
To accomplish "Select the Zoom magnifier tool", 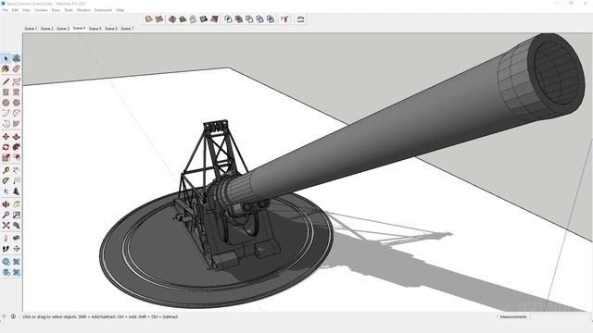I will point(6,215).
